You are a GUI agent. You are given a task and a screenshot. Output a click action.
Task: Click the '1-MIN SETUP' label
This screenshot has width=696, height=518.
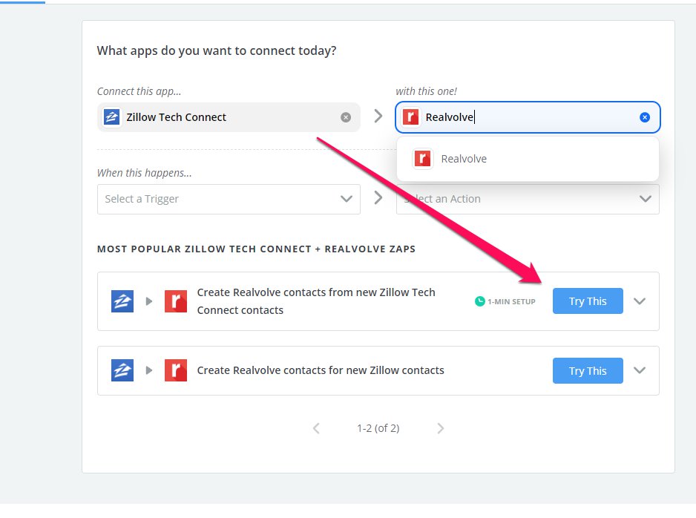point(511,301)
